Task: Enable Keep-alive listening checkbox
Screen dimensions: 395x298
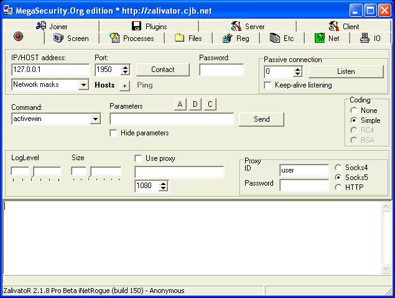Action: click(269, 85)
